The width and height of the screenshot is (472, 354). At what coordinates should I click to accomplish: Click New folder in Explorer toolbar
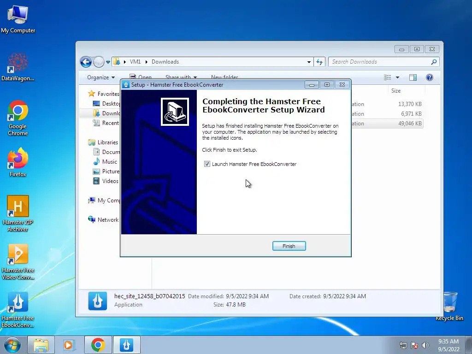[224, 77]
